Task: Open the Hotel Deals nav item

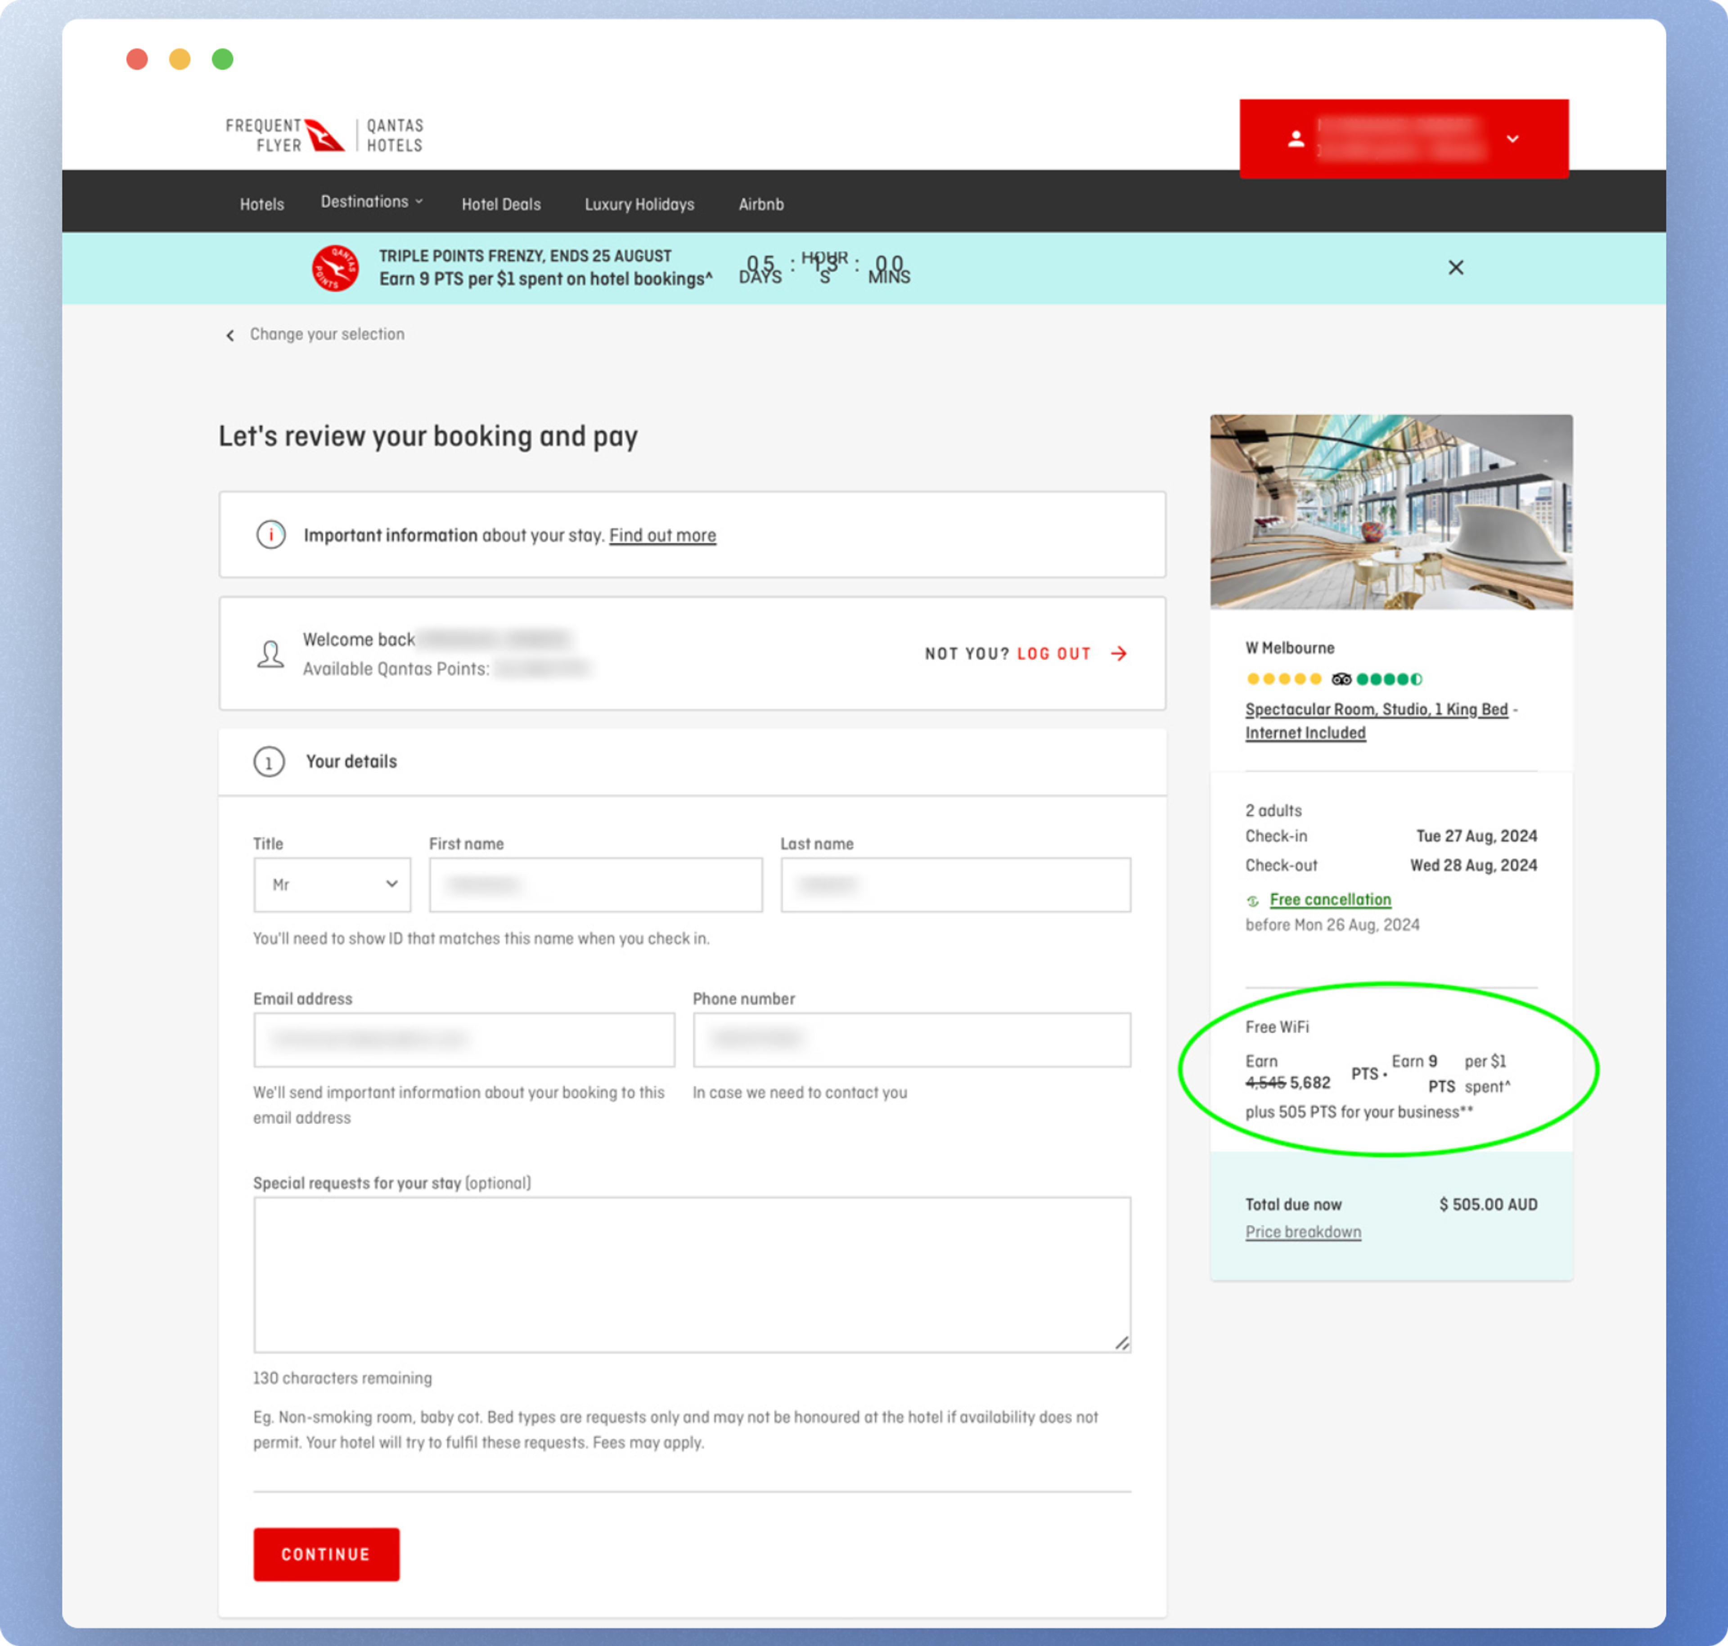Action: (501, 204)
